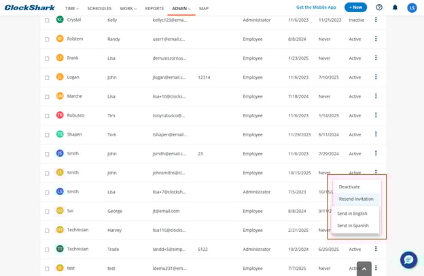
Task: Open the live chat bubble
Action: coord(408,260)
